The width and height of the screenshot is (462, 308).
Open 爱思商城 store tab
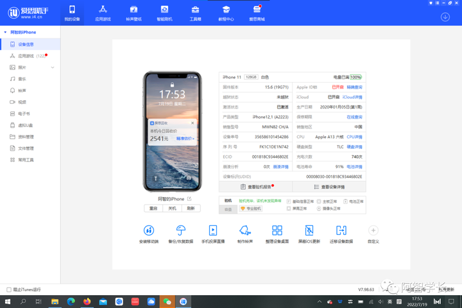[257, 13]
